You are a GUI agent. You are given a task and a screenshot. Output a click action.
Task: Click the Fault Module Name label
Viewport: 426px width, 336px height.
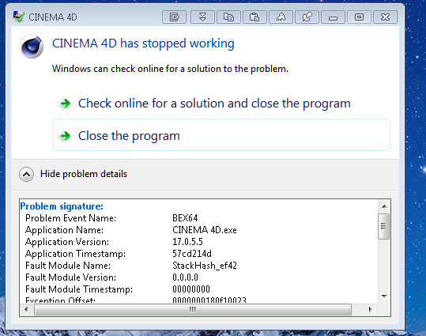(68, 266)
